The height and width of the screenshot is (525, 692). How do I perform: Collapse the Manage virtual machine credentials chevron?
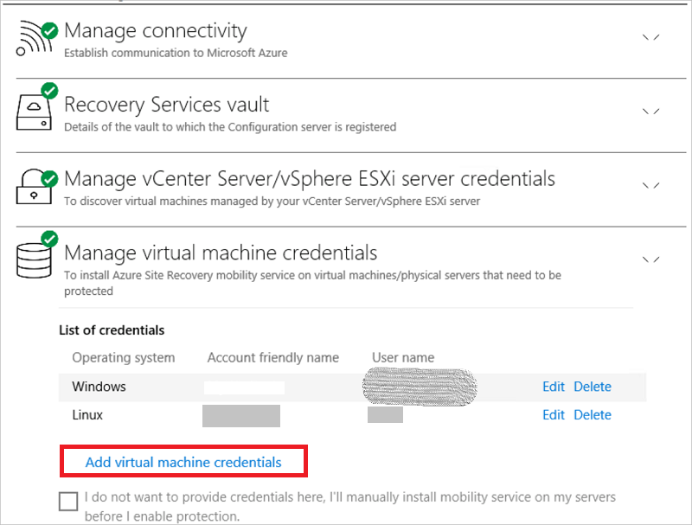pos(651,259)
